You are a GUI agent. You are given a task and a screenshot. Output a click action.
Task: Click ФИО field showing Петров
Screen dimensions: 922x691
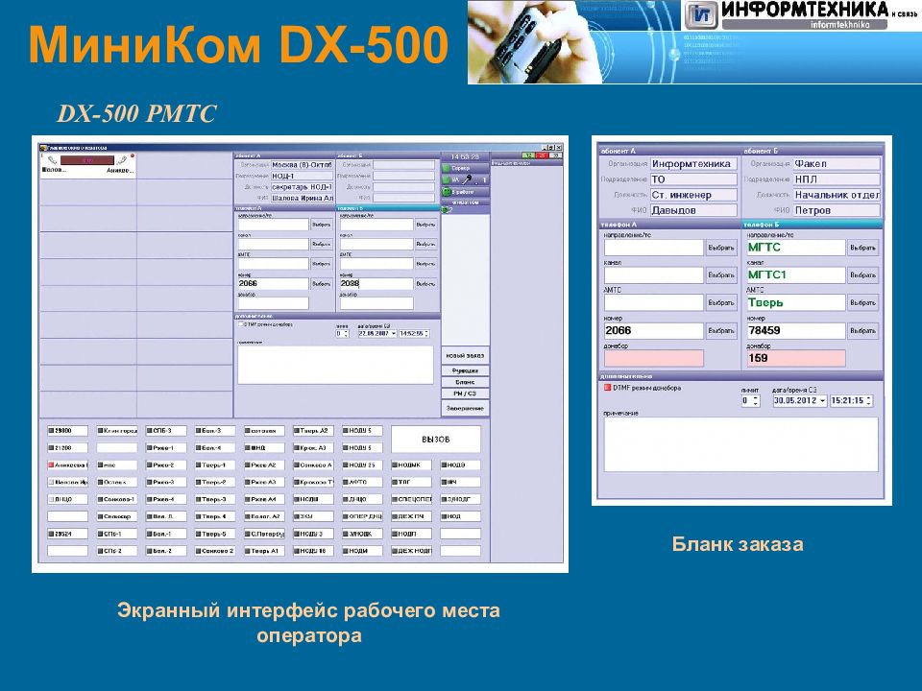[837, 210]
